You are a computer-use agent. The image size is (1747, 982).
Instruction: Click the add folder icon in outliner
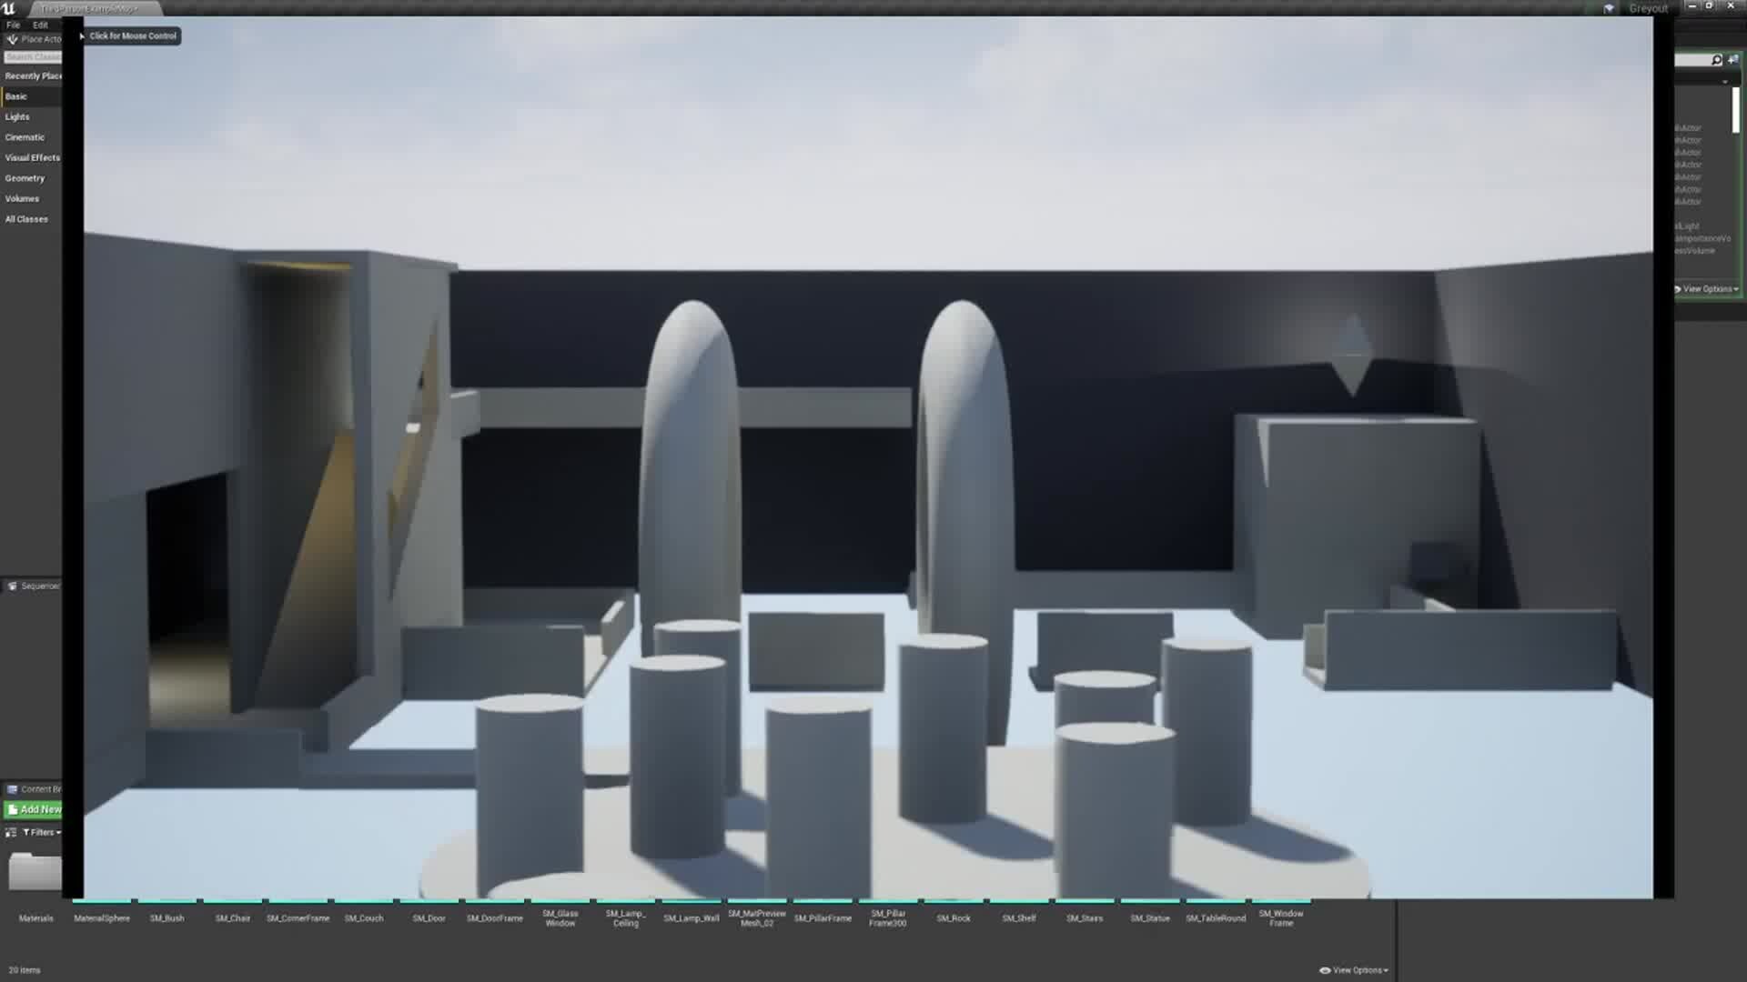(1733, 60)
